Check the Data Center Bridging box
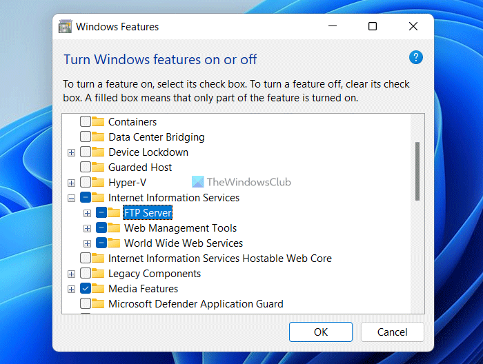The image size is (483, 364). pos(86,136)
